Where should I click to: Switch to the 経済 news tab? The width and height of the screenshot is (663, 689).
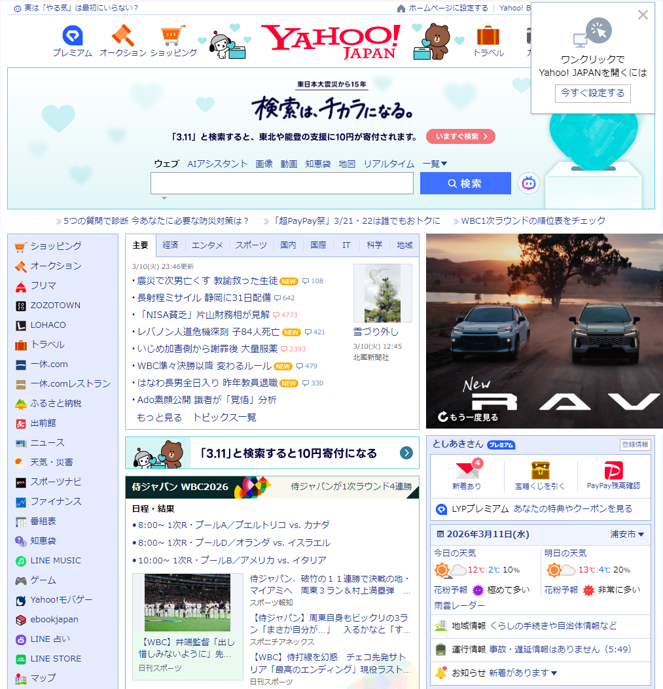[x=170, y=245]
